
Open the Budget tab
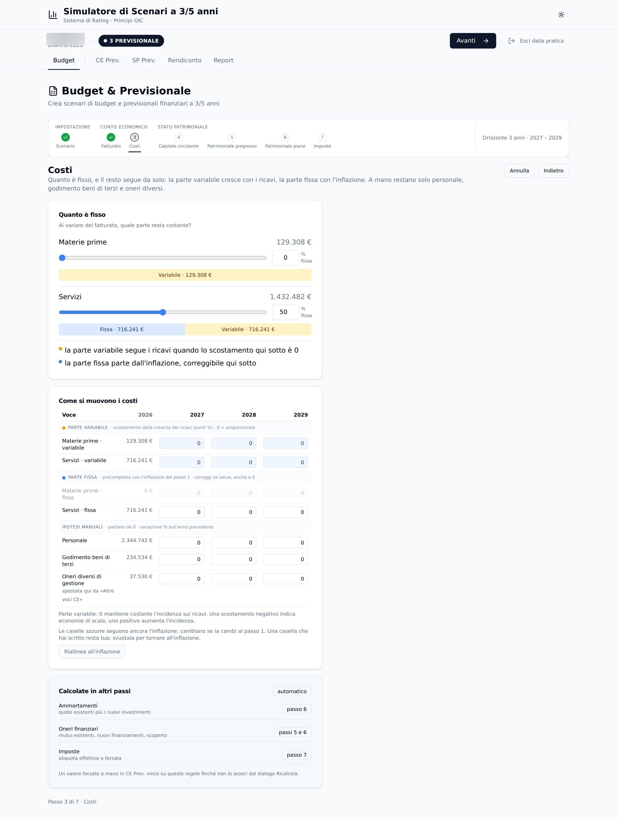tap(64, 60)
